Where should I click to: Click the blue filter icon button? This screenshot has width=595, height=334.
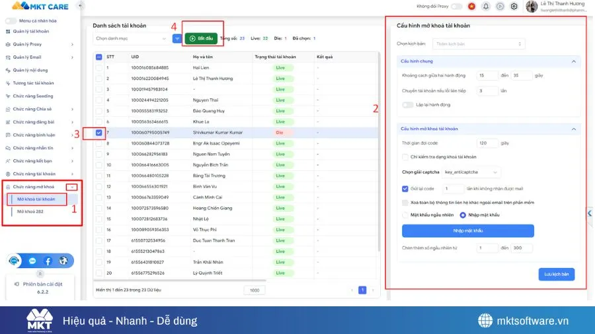pos(177,38)
